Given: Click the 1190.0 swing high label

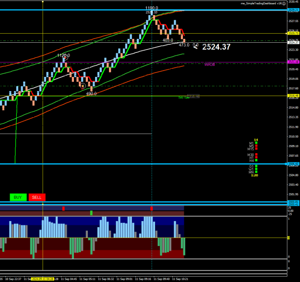Looking at the screenshot, I should tap(152, 8).
